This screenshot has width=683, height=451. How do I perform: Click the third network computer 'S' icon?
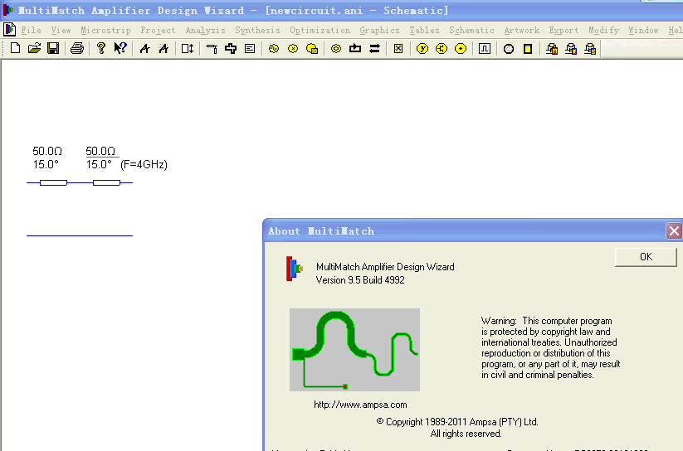(590, 48)
